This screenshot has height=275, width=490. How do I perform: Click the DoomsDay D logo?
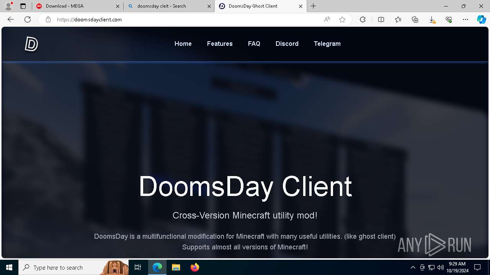coord(31,44)
